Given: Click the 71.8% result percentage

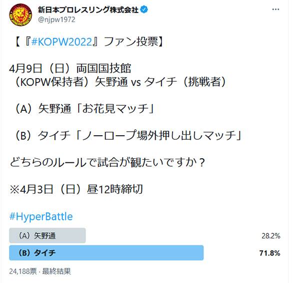Looking at the screenshot, I should pos(270,253).
